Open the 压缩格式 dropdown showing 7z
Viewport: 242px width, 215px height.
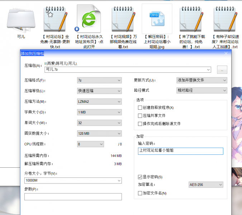(x=99, y=80)
